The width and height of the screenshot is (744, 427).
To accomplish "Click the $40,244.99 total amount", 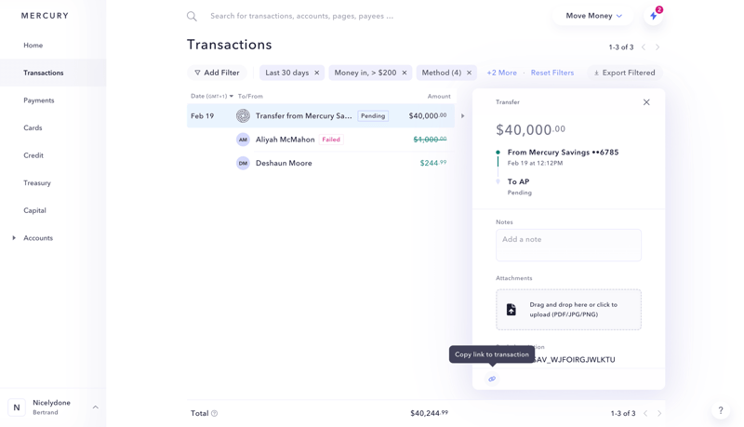I will (x=429, y=413).
